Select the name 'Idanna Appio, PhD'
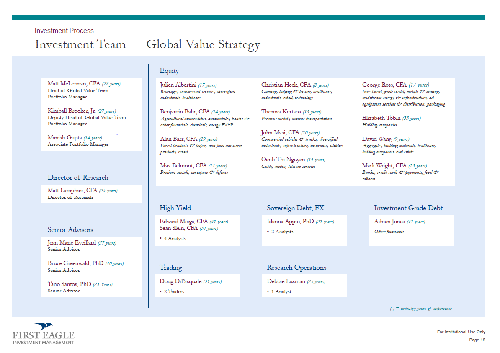This screenshot has width=500, height=353. (x=291, y=221)
